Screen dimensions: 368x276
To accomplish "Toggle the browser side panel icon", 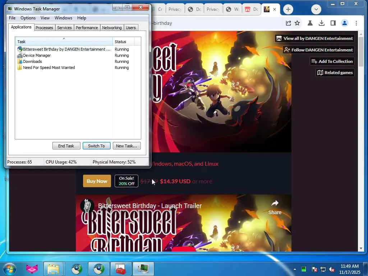I will 333,23.
